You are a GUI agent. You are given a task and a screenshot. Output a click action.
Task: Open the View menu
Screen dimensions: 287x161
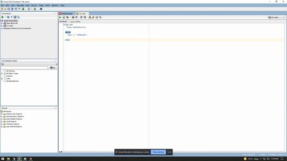(13, 5)
